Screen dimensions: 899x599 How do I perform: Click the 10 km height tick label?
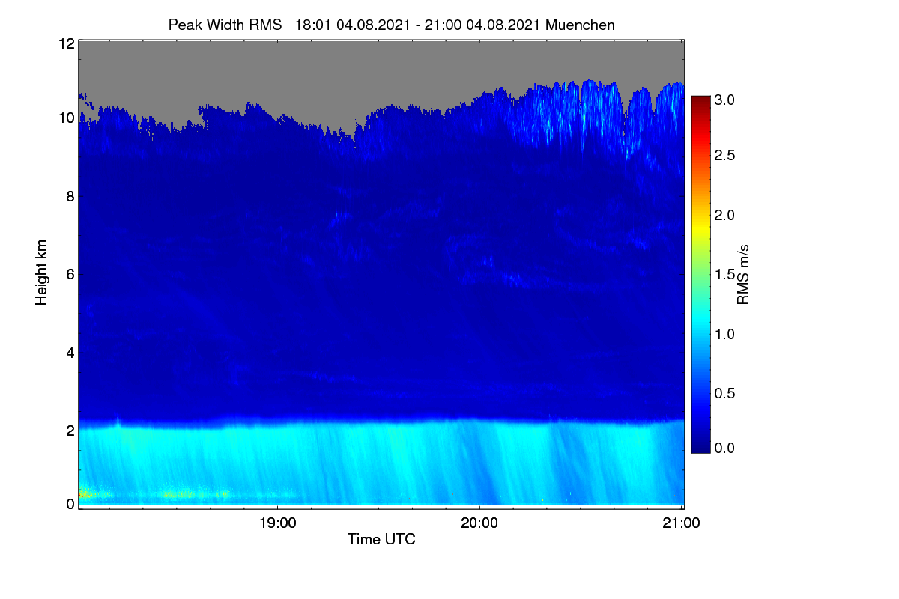[x=66, y=118]
